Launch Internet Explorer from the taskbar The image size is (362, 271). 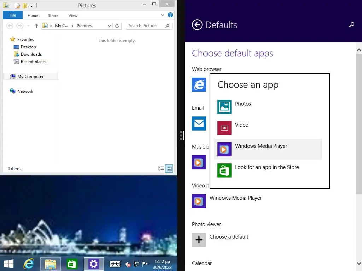coord(29,264)
